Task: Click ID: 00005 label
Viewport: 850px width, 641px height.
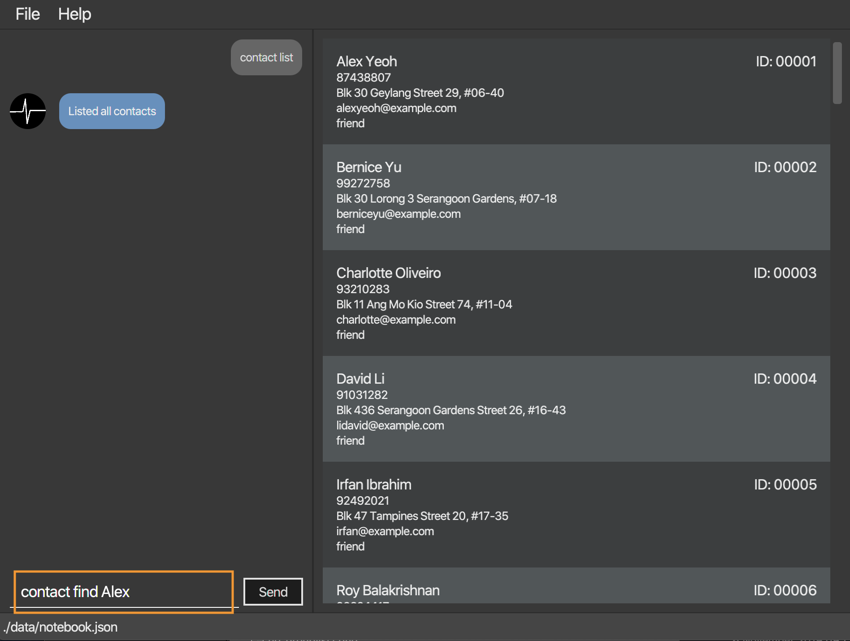Action: tap(785, 485)
